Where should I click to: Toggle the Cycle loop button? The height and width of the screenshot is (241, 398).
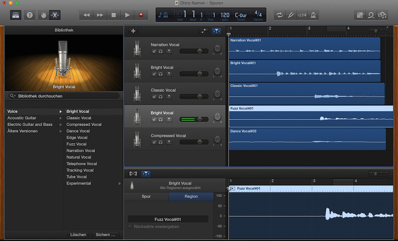pos(279,15)
